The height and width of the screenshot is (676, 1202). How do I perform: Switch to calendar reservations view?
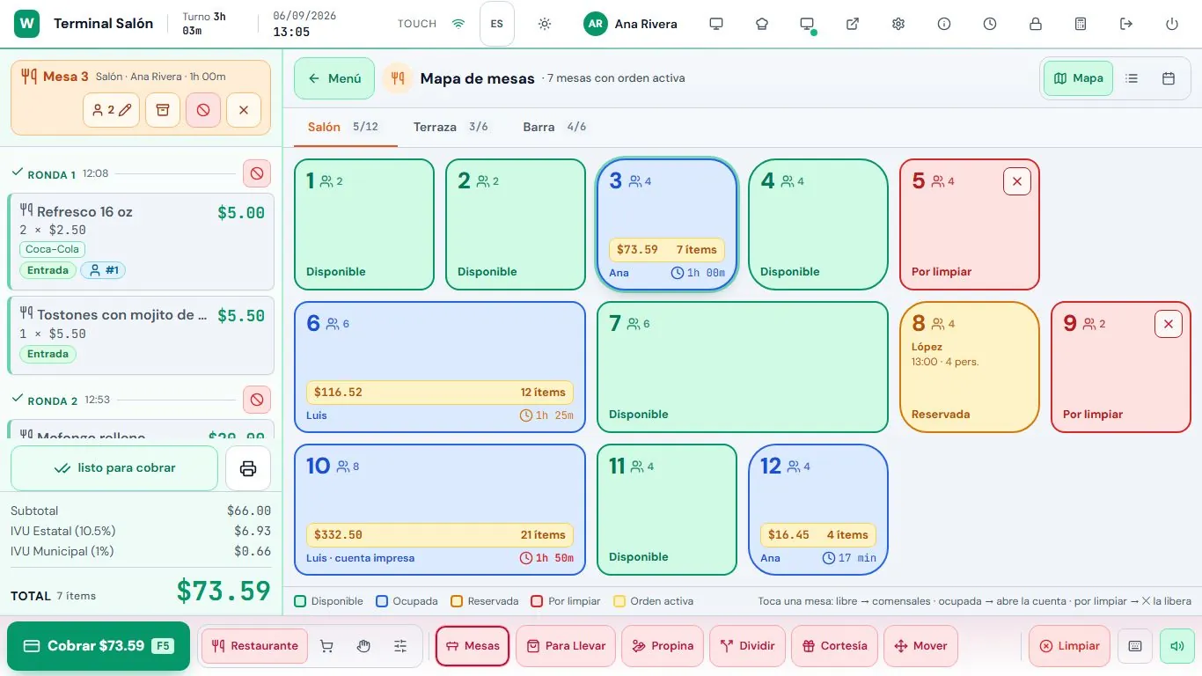[1169, 78]
